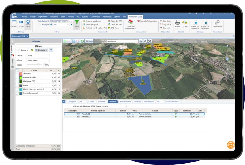Click the Carte map view icon
Viewport: 245px width, 165px height.
click(28, 23)
